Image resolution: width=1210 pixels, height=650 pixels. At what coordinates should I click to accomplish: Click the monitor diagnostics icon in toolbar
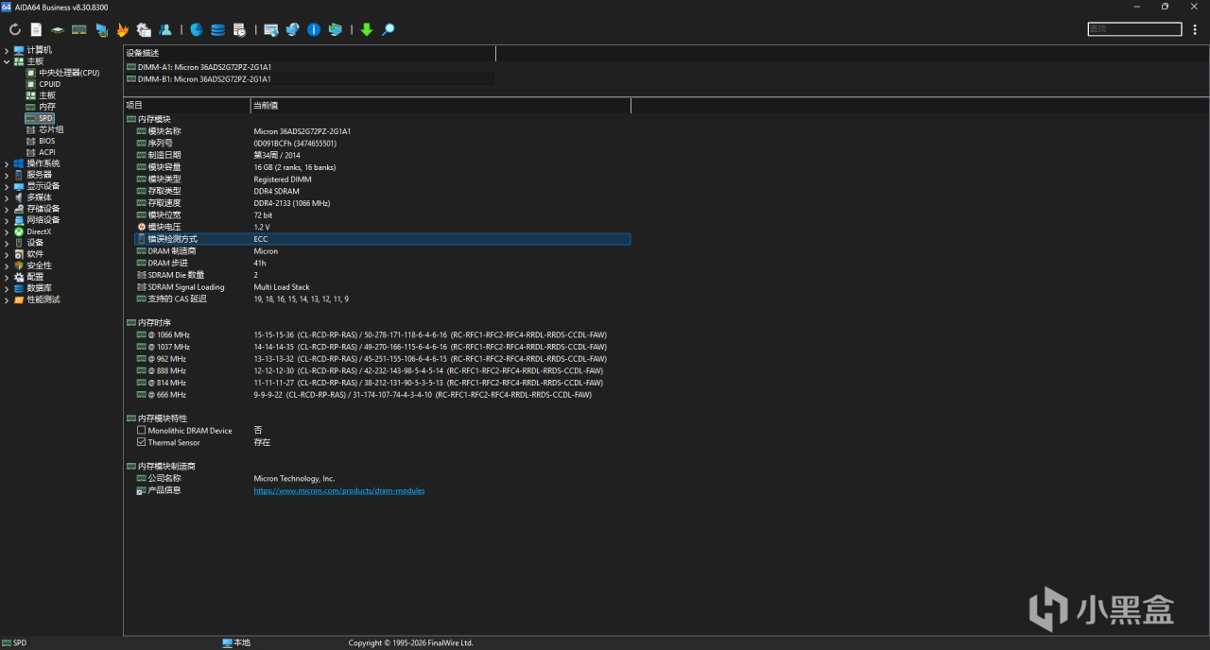101,29
